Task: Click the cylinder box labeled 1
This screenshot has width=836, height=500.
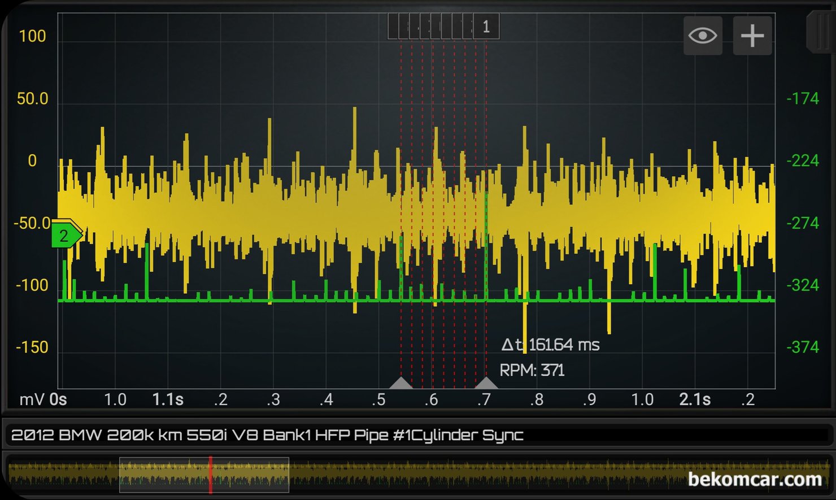Action: (x=486, y=27)
